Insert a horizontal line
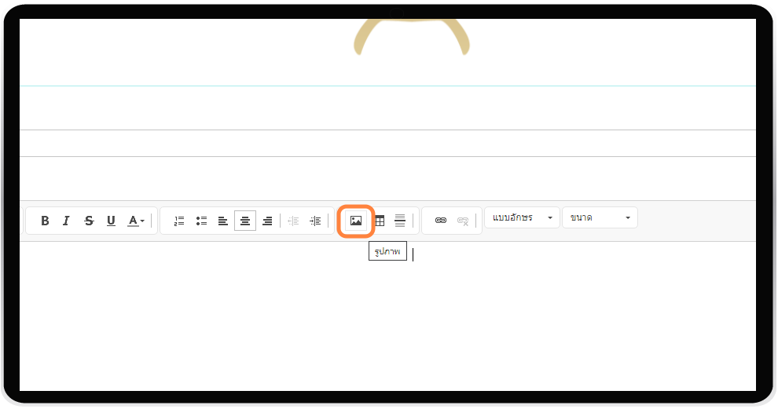The width and height of the screenshot is (778, 409). (x=400, y=221)
